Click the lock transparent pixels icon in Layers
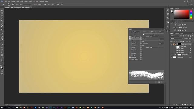Viewport: 194px width, 109px height. 174,41
